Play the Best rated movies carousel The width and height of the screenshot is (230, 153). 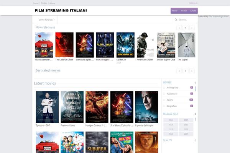186,71
